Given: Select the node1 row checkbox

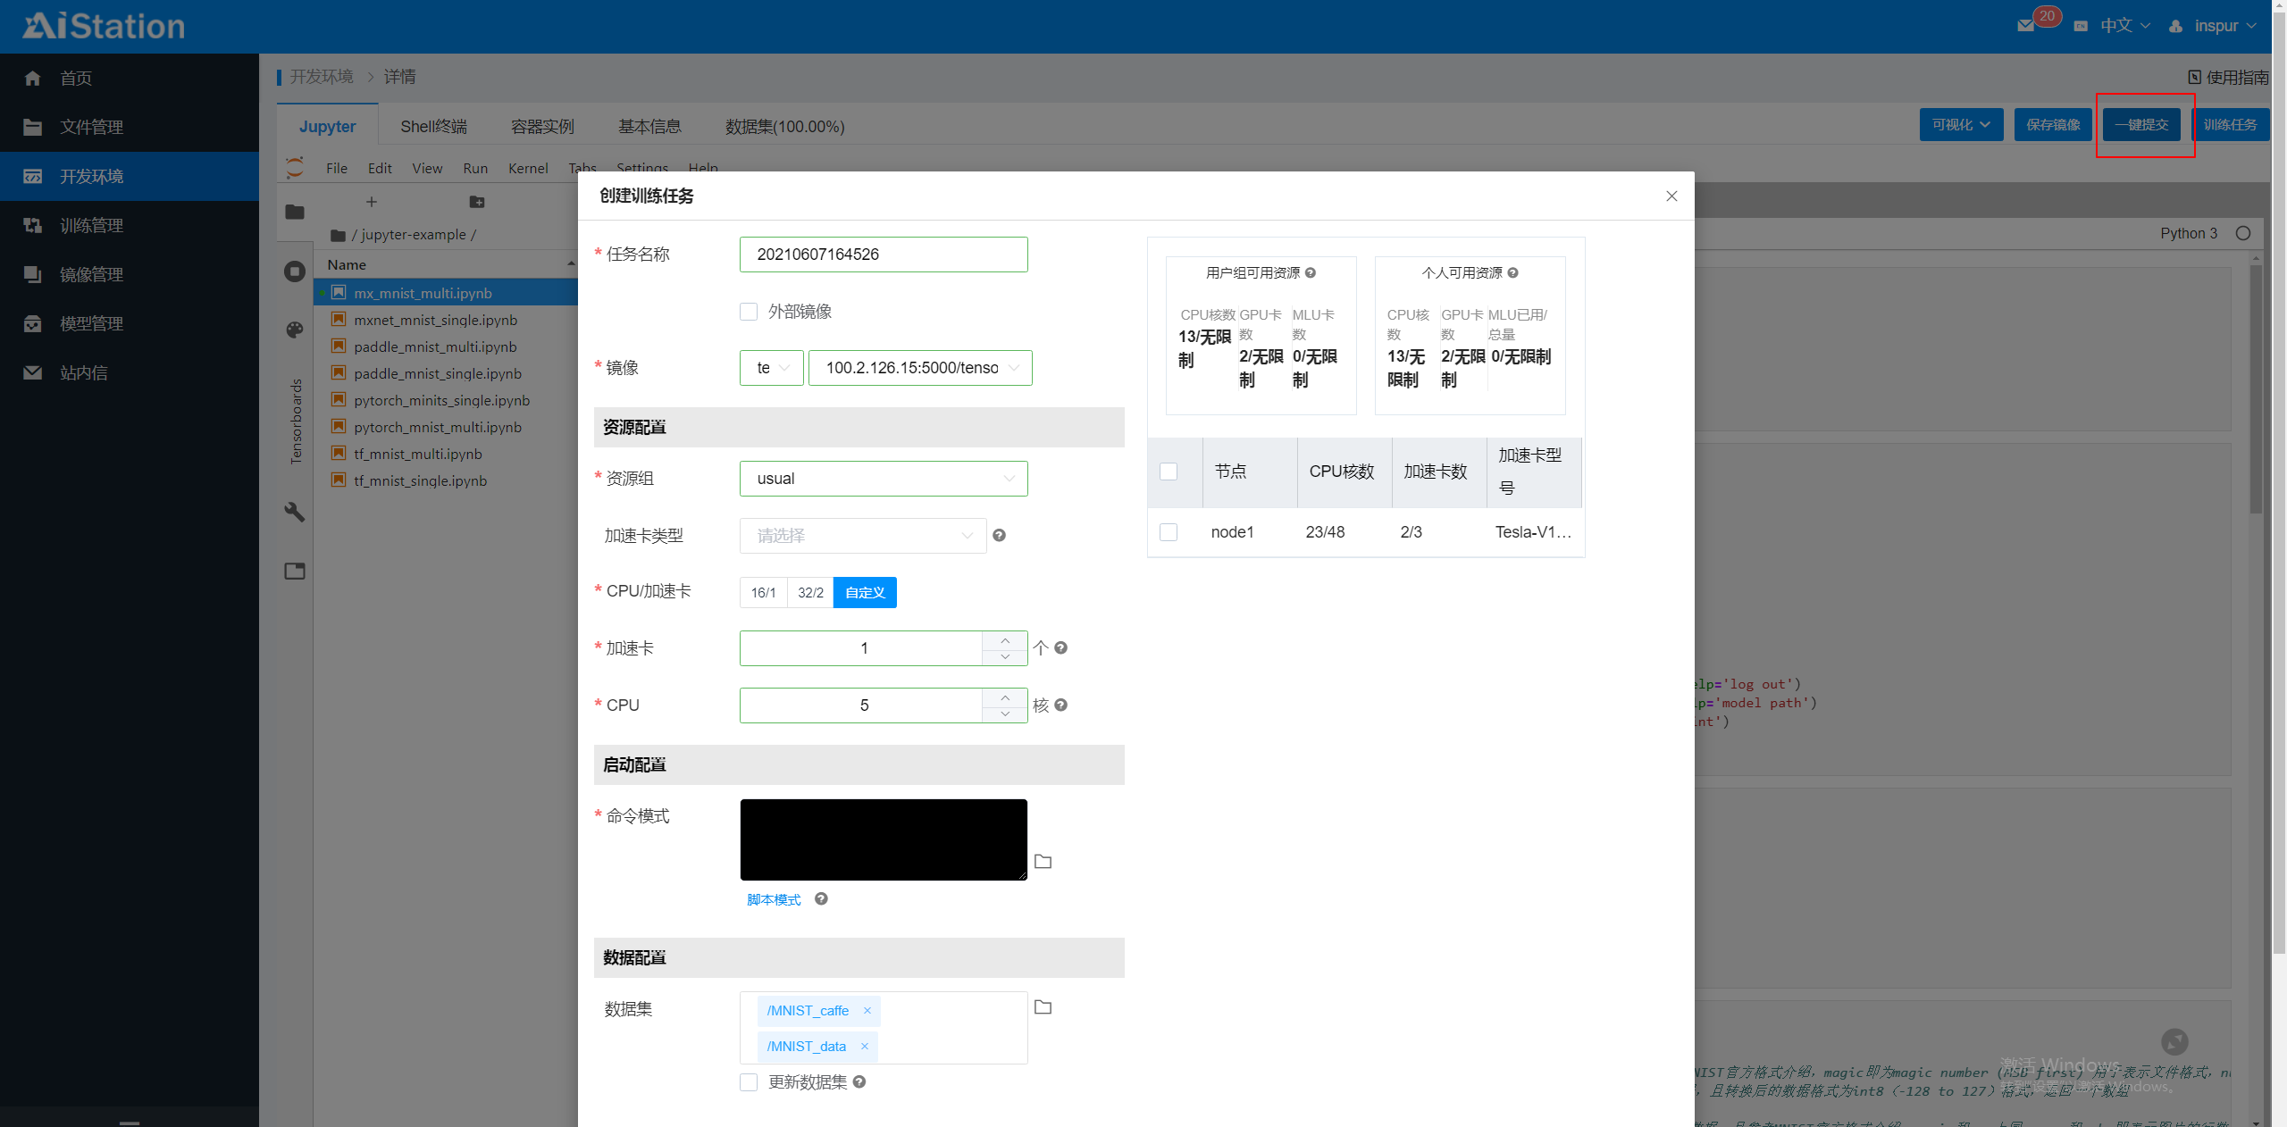Looking at the screenshot, I should pos(1169,532).
